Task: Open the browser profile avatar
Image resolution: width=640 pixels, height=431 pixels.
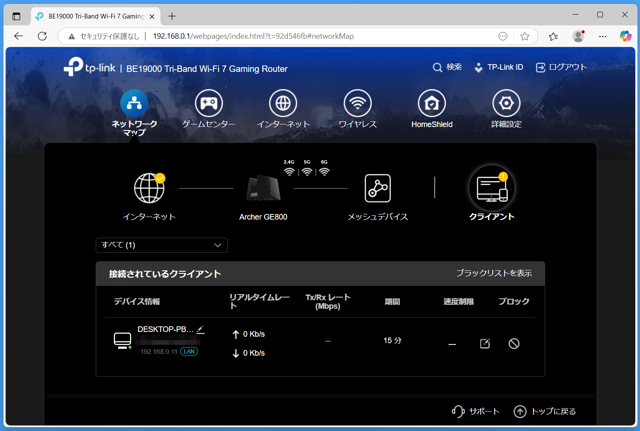Action: click(578, 36)
